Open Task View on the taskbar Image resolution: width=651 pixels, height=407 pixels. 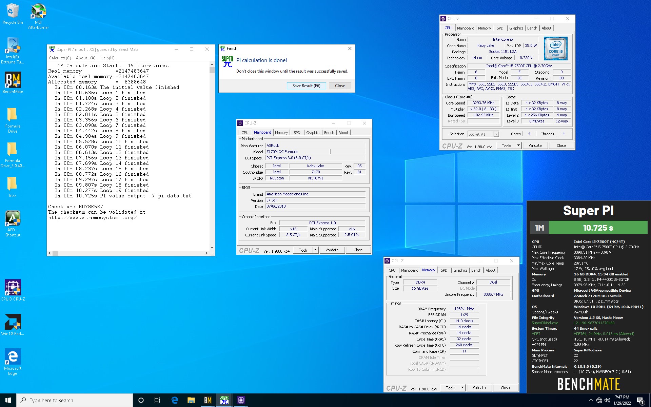(x=157, y=400)
